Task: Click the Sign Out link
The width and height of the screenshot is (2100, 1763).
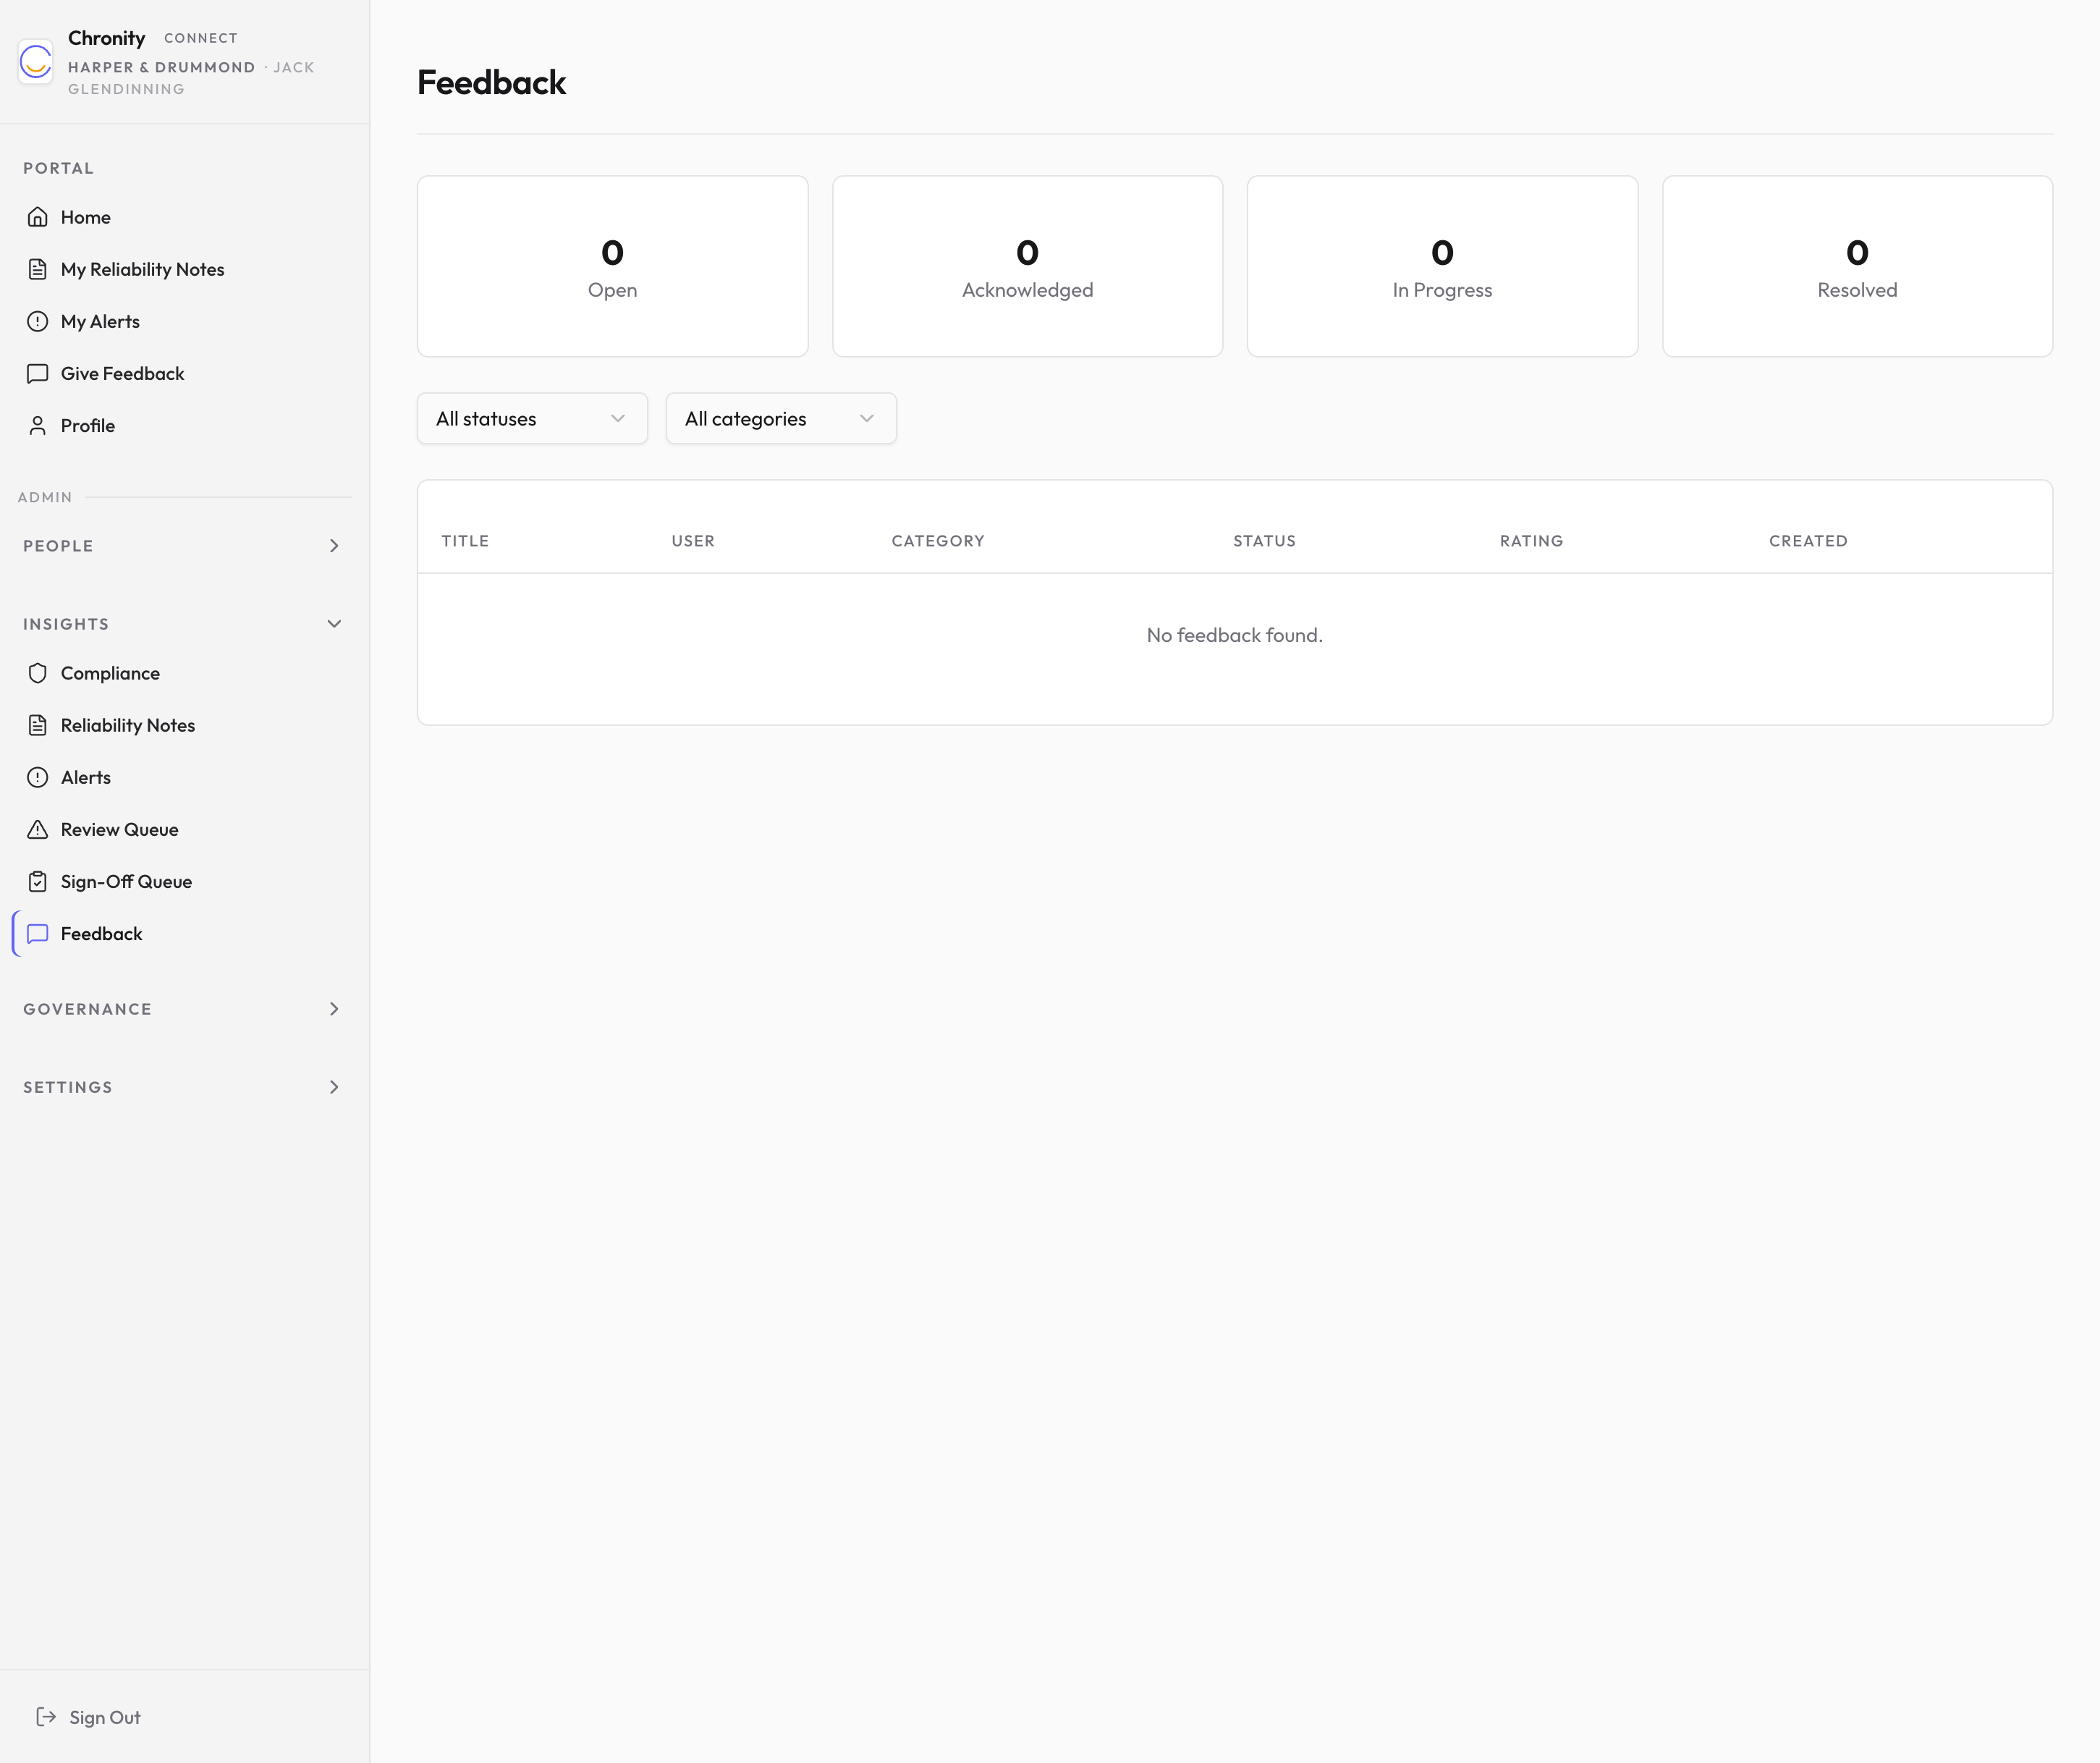Action: (104, 1717)
